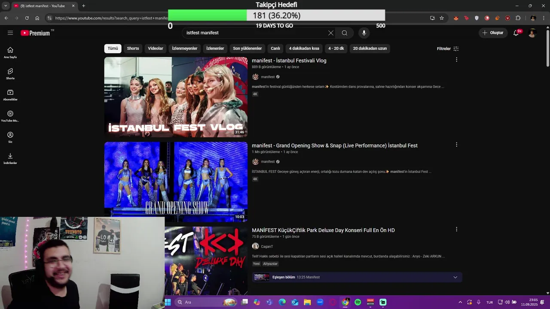Show hidden system tray icons

[x=460, y=302]
